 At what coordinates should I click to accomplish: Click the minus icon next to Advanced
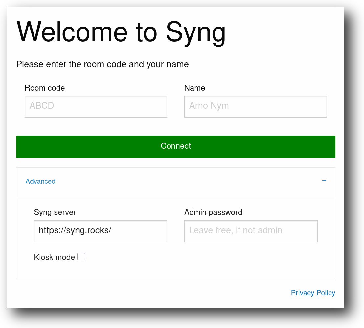[324, 181]
